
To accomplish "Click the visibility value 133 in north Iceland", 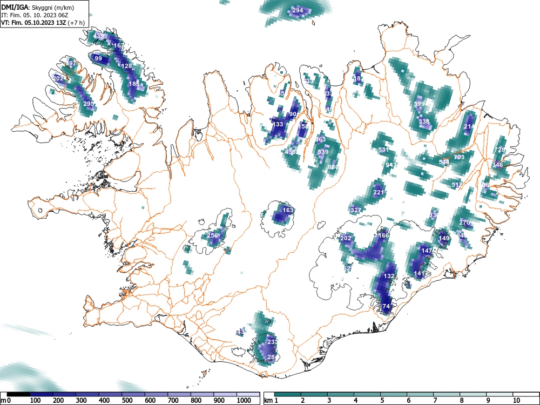I will [278, 124].
